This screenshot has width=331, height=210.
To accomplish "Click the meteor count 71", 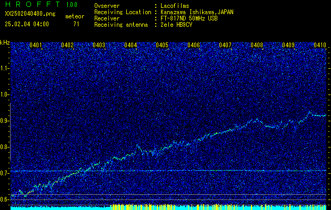I will pos(76,24).
